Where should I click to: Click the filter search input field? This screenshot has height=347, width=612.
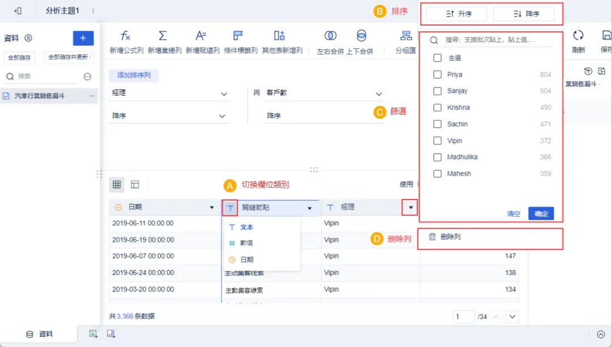click(490, 40)
